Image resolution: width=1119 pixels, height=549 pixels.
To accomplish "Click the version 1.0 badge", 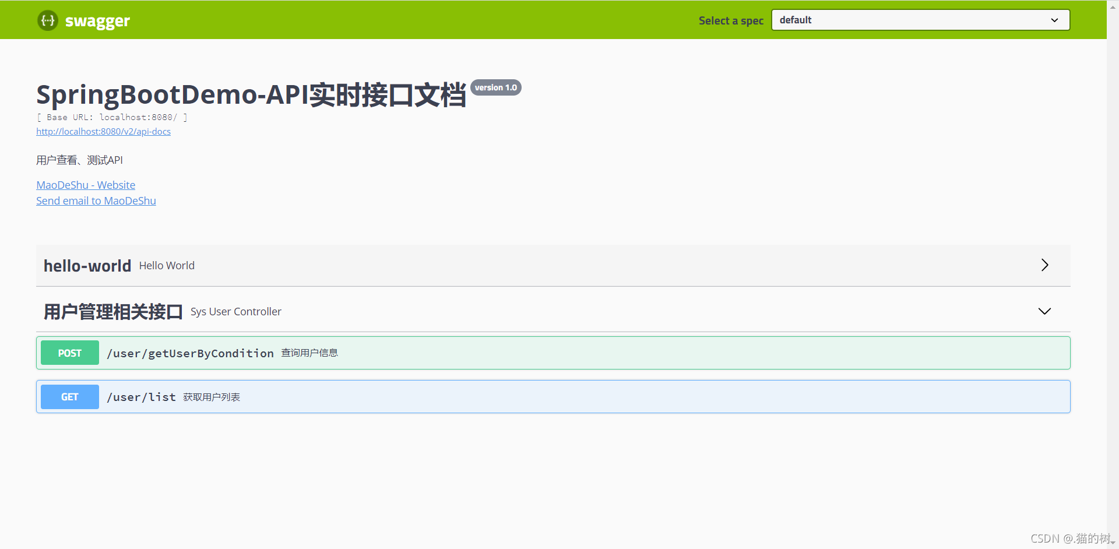I will pyautogui.click(x=496, y=87).
